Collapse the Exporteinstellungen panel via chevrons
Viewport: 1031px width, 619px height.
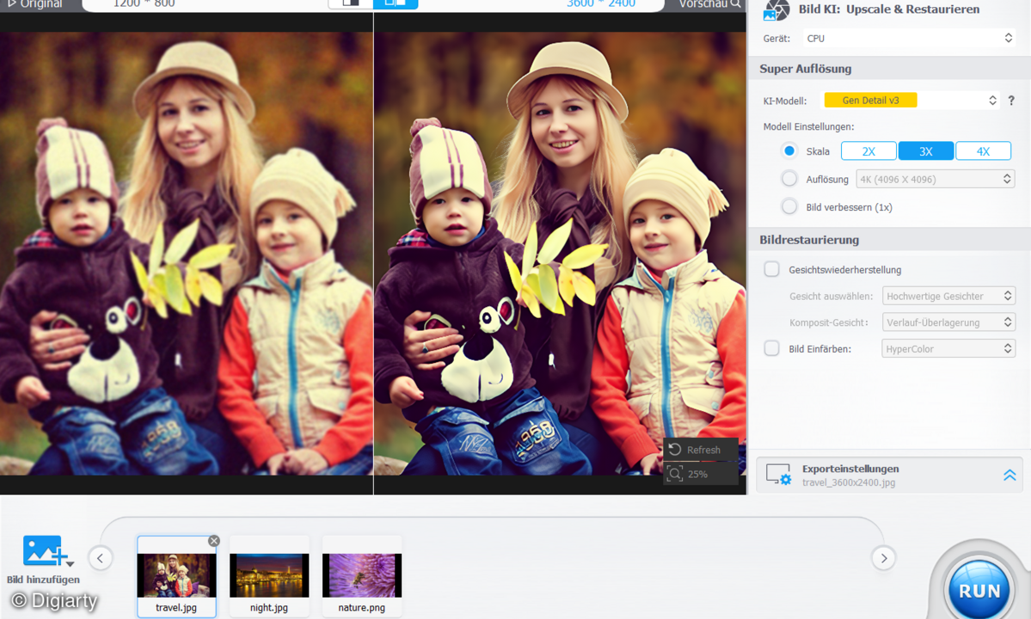pos(1009,474)
